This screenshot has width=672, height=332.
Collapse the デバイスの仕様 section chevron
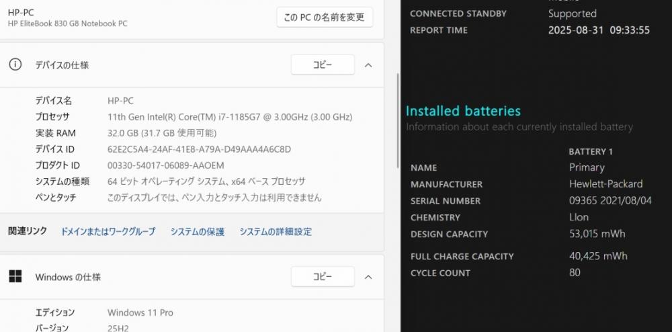[x=368, y=65]
